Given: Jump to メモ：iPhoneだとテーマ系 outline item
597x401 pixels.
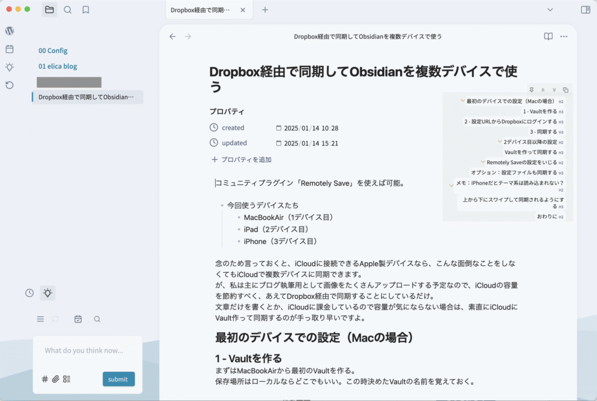Looking at the screenshot, I should point(510,183).
